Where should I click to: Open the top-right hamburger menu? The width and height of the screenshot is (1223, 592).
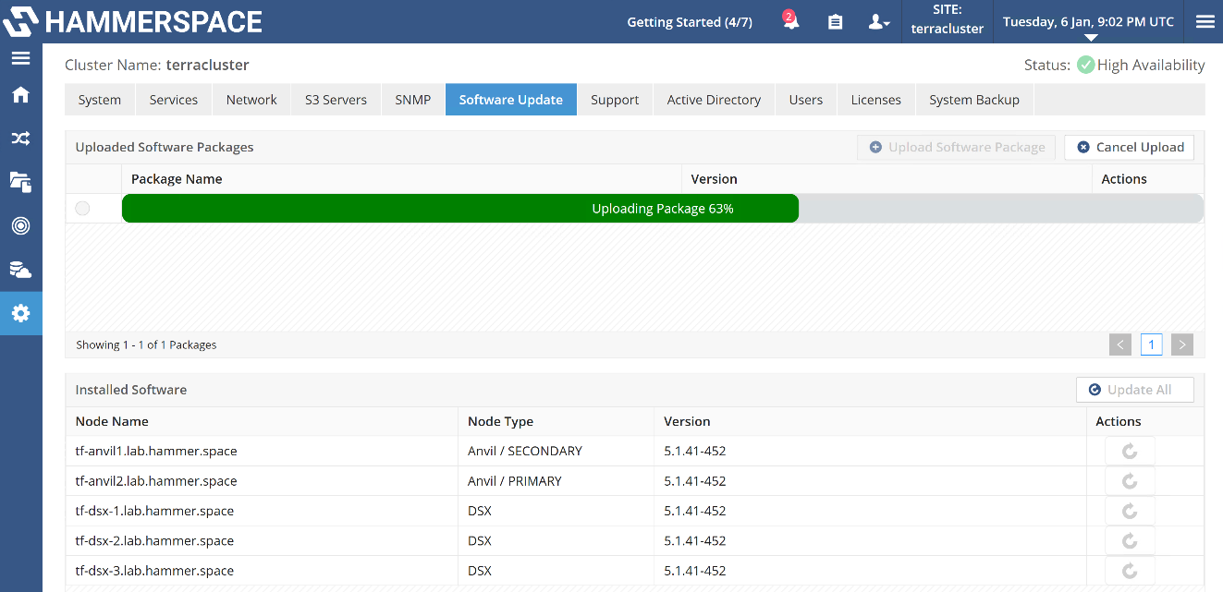pos(1205,21)
